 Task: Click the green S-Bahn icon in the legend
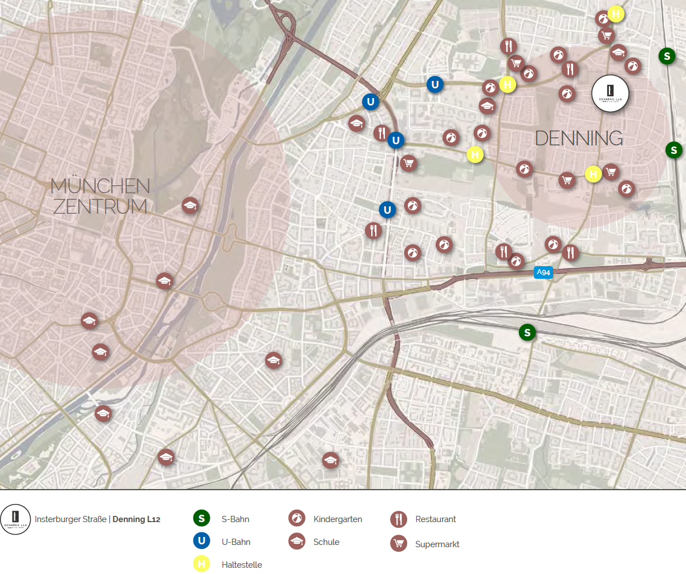pos(201,519)
